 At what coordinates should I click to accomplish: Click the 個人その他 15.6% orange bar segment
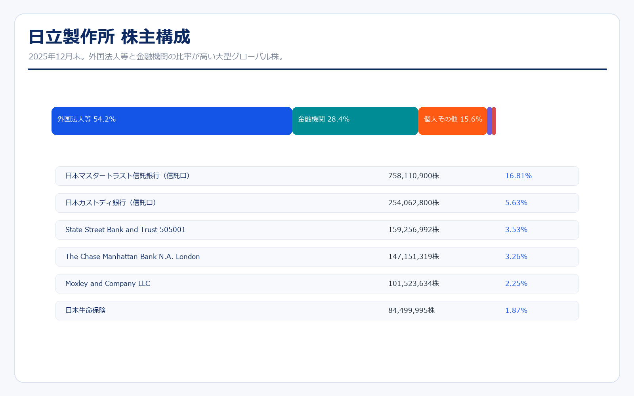453,121
